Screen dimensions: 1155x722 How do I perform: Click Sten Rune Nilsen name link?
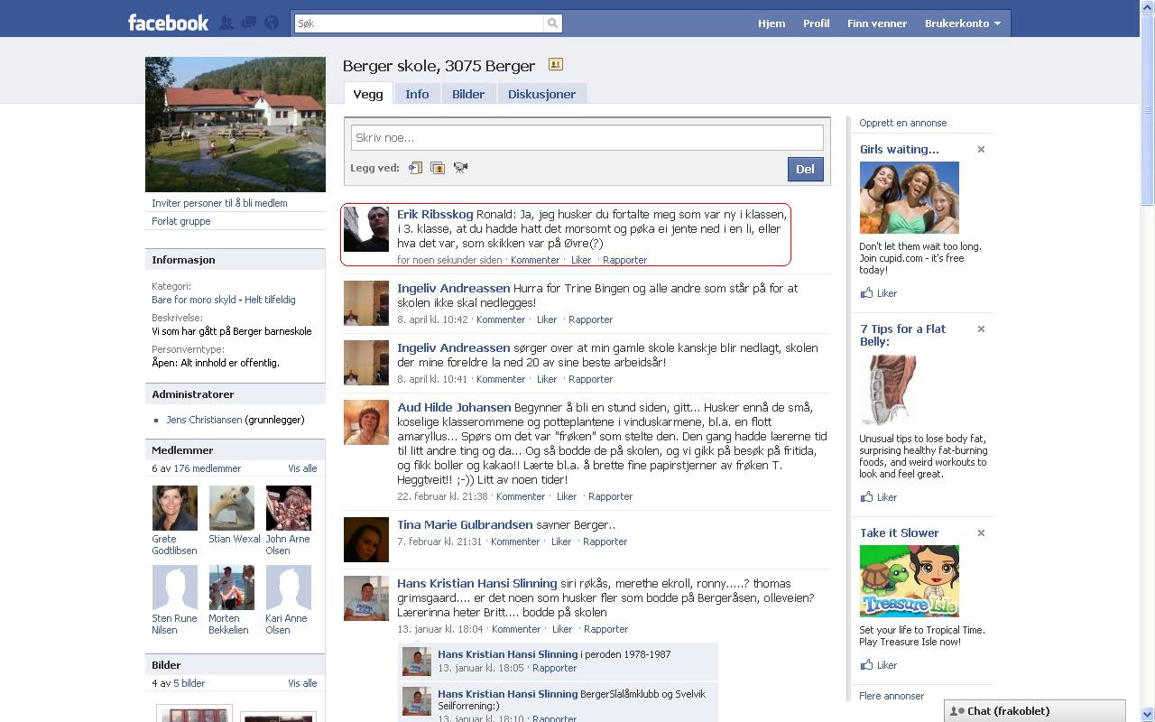174,624
